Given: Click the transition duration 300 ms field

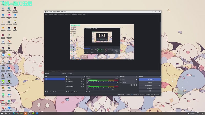Looking at the screenshot, I should point(129,82).
